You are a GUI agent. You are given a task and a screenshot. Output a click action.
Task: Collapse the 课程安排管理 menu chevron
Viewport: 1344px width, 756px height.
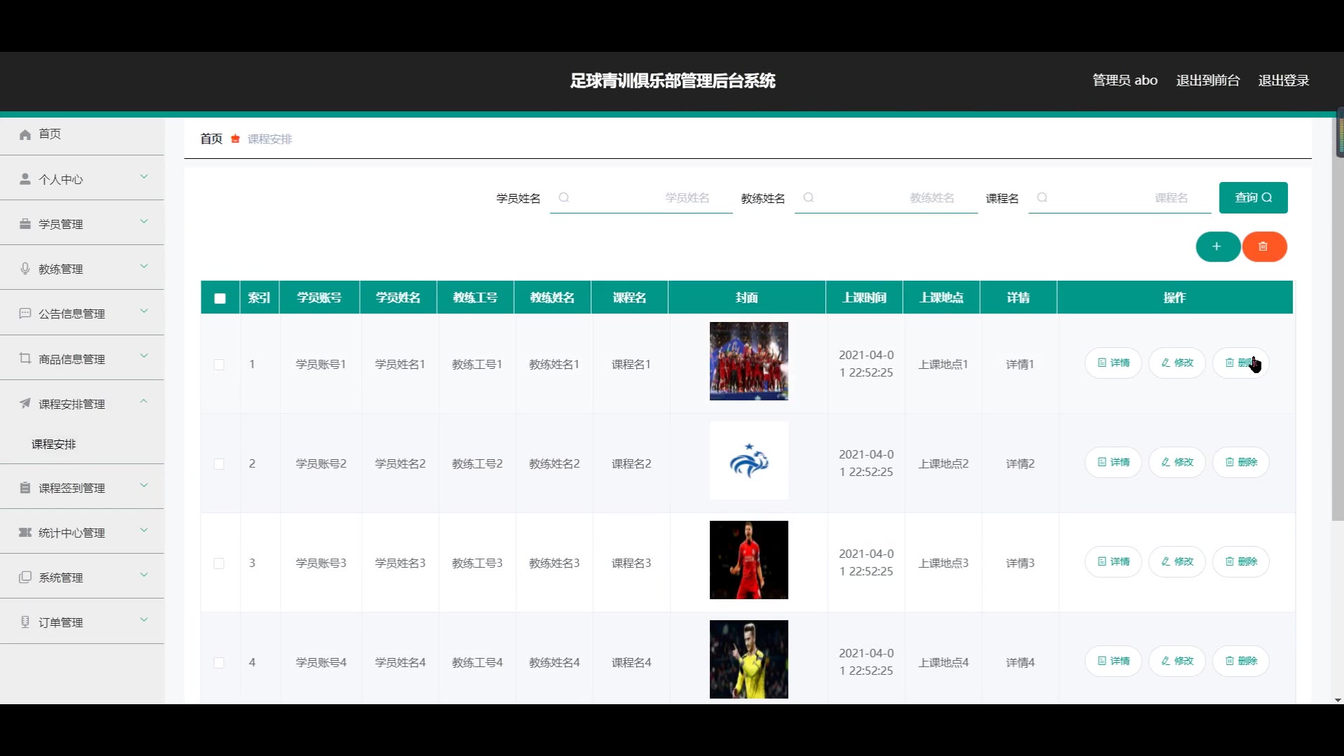click(x=144, y=402)
